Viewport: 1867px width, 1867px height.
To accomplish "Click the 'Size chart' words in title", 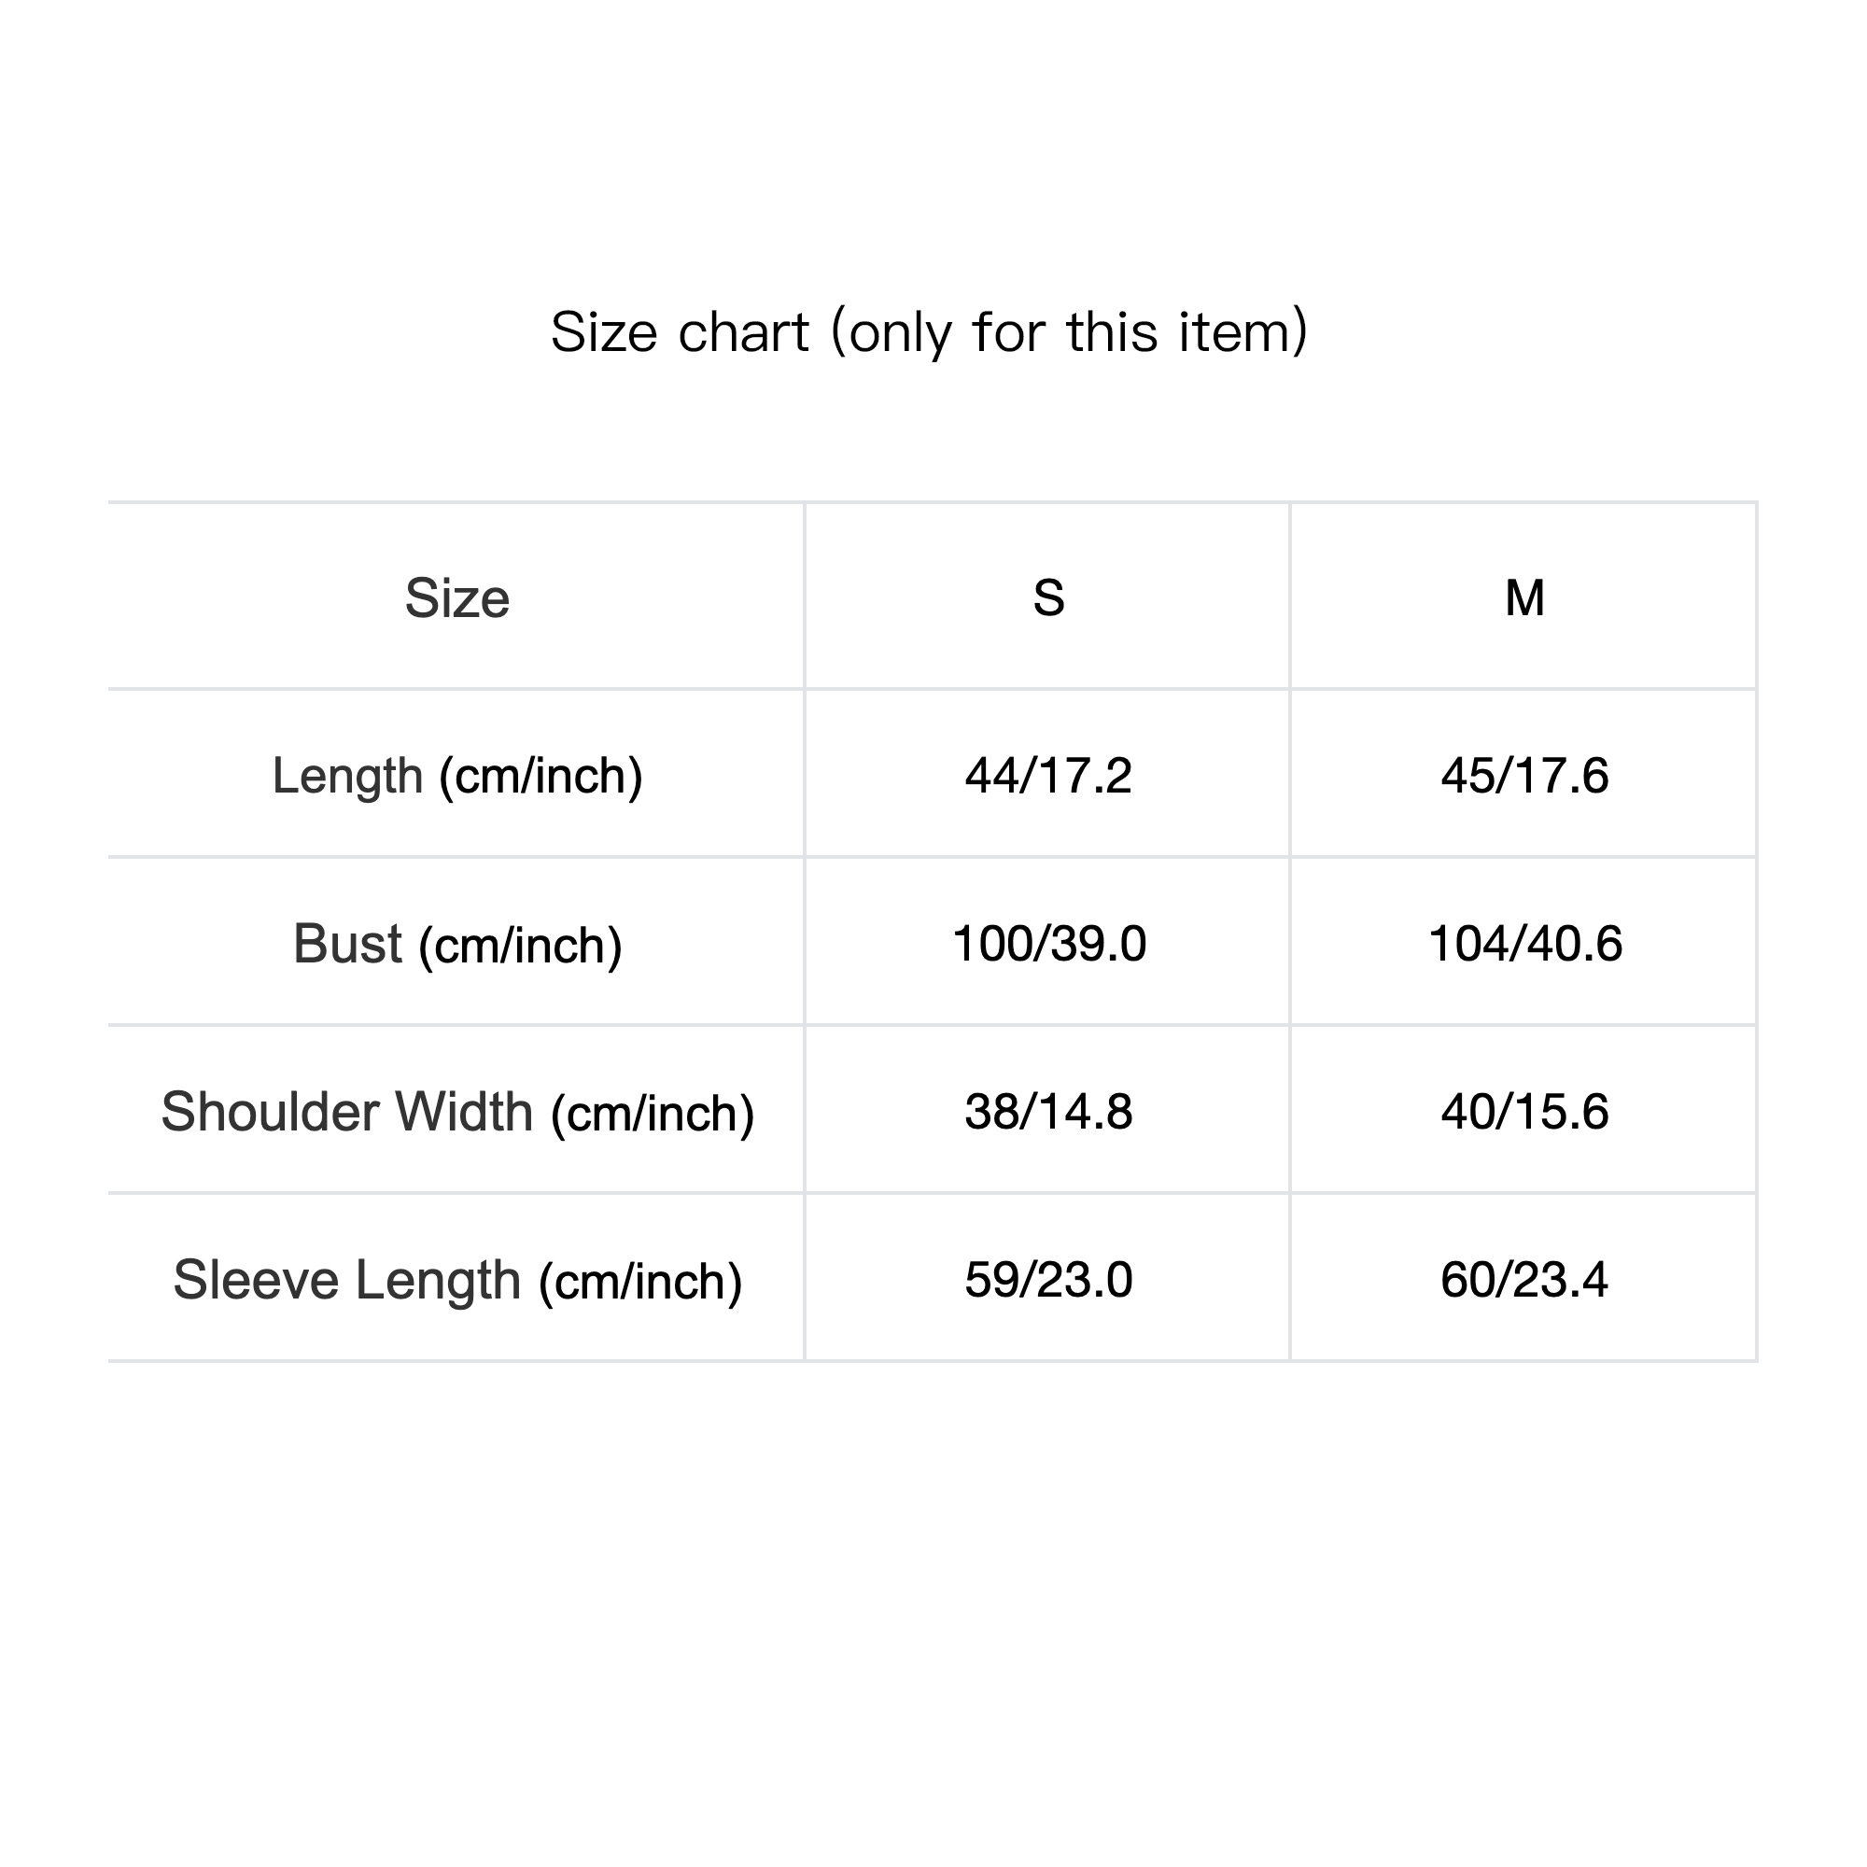I will (x=680, y=332).
